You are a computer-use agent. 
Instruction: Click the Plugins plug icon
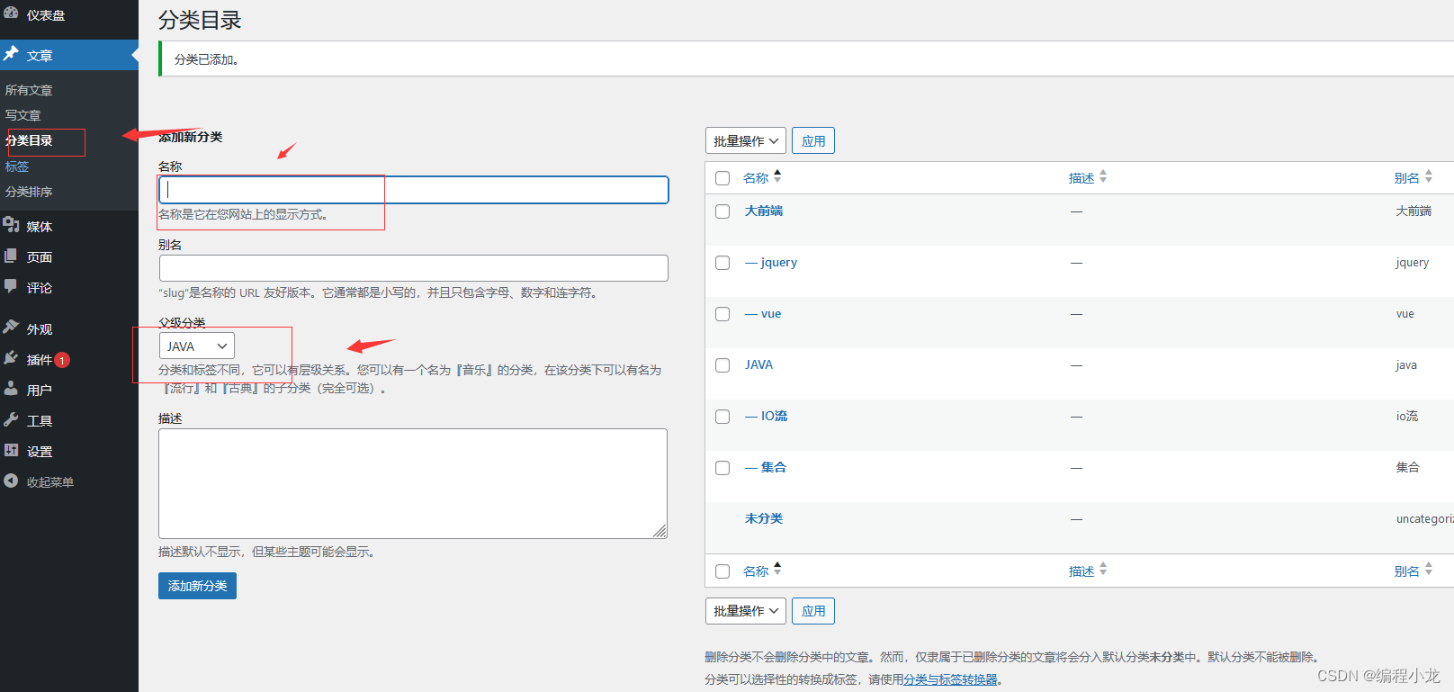(11, 358)
